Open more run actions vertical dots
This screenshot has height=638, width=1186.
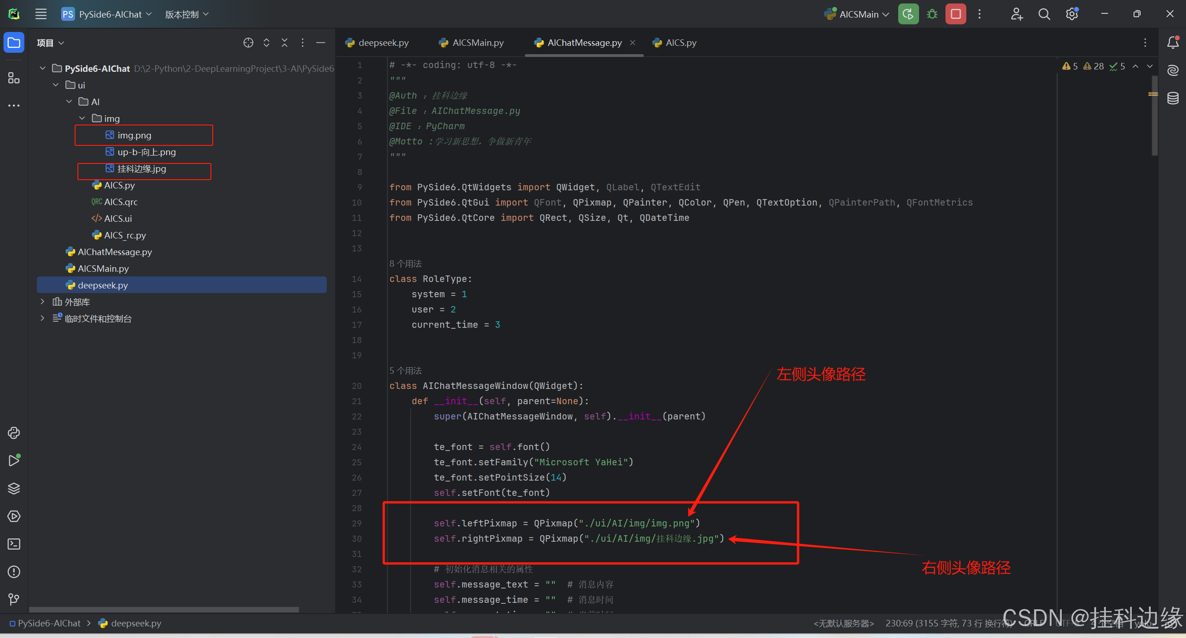click(x=979, y=14)
